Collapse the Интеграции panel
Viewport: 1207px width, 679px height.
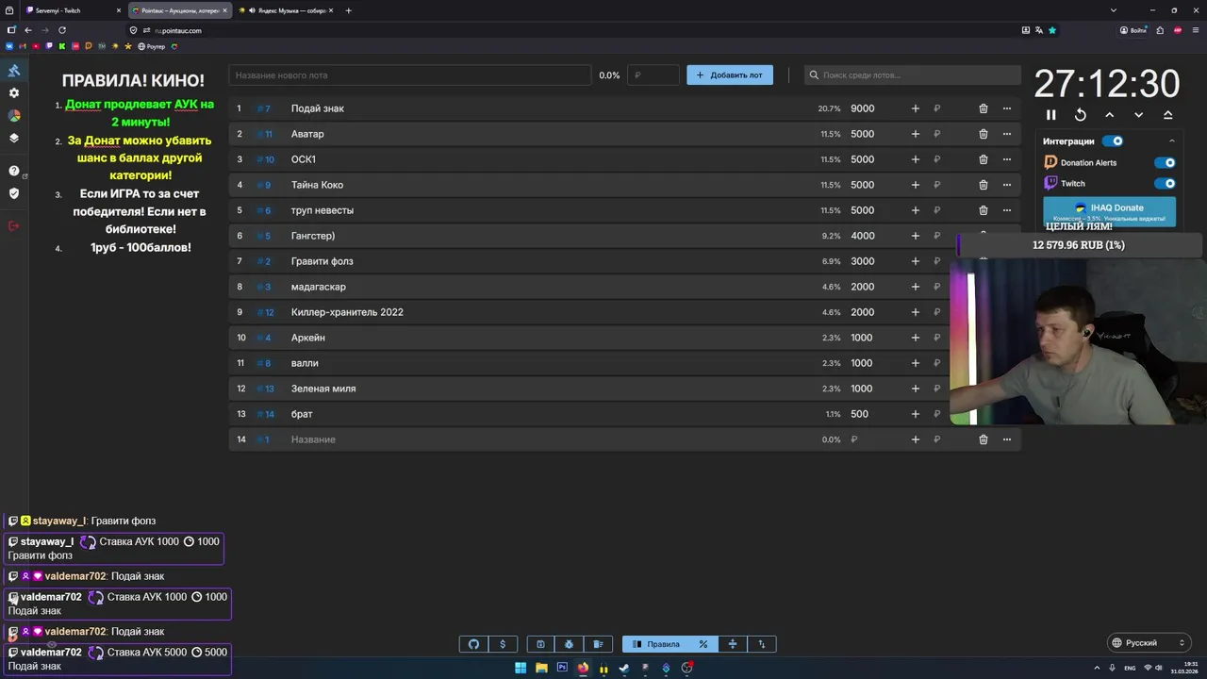click(1172, 141)
